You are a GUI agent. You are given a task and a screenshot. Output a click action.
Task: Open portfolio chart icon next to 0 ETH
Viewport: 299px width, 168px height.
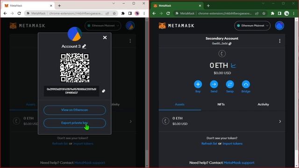point(233,65)
